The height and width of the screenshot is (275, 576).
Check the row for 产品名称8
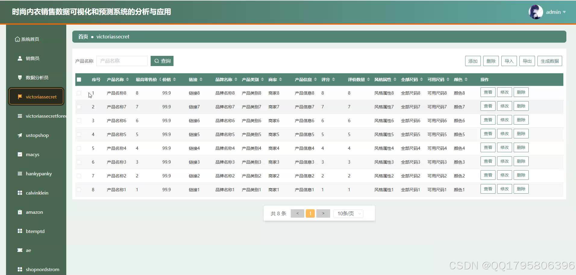79,93
